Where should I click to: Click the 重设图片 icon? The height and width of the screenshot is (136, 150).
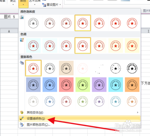[x=44, y=5]
